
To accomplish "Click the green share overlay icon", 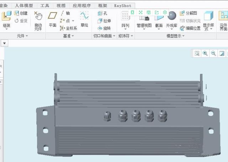I will pos(157,12).
